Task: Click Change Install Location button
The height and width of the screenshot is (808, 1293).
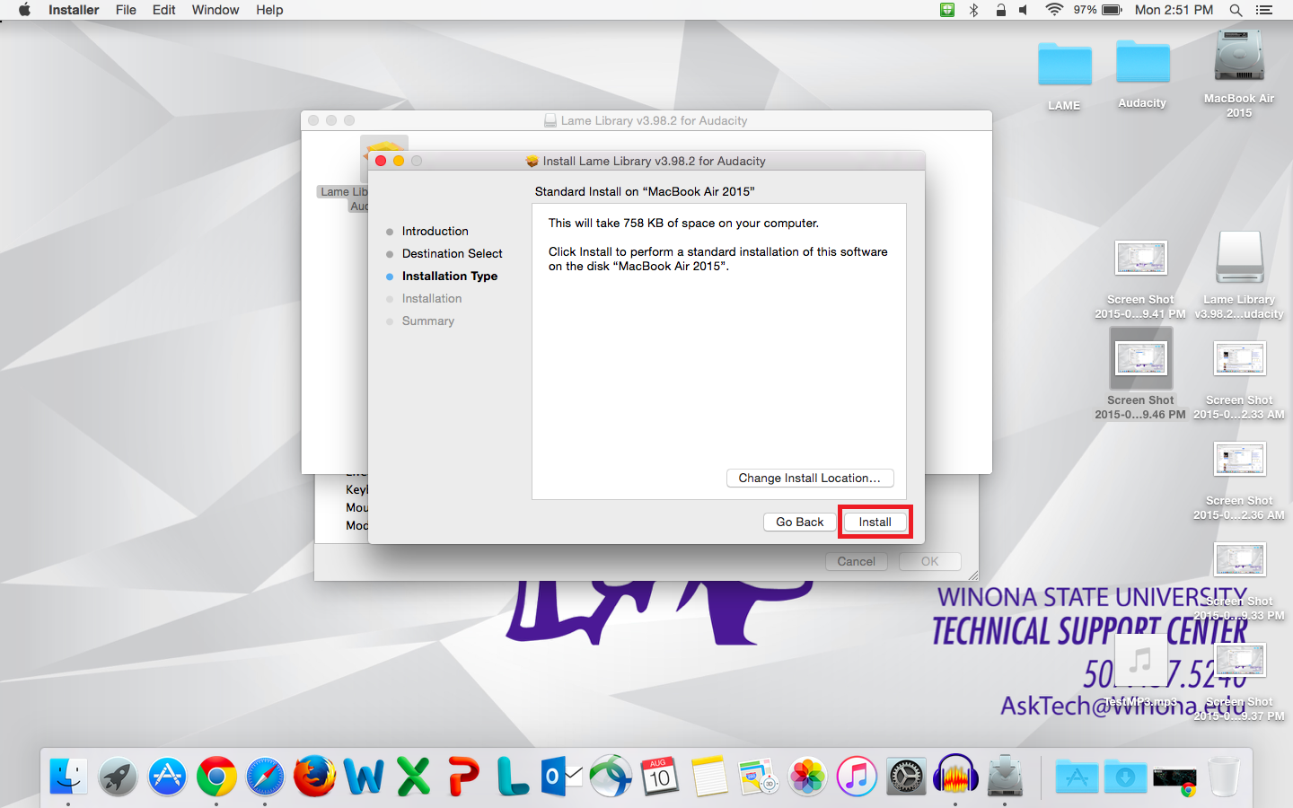Action: pos(809,478)
